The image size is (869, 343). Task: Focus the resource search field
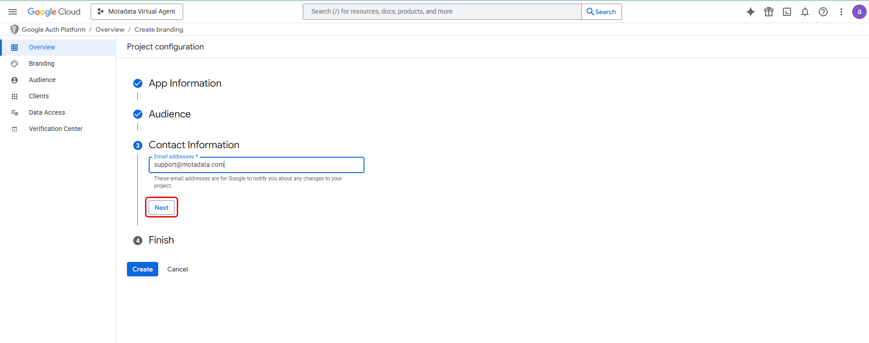pos(442,12)
